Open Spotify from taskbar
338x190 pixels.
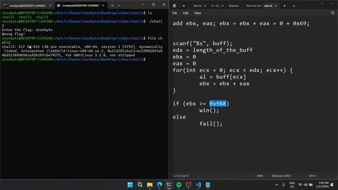[x=179, y=185]
